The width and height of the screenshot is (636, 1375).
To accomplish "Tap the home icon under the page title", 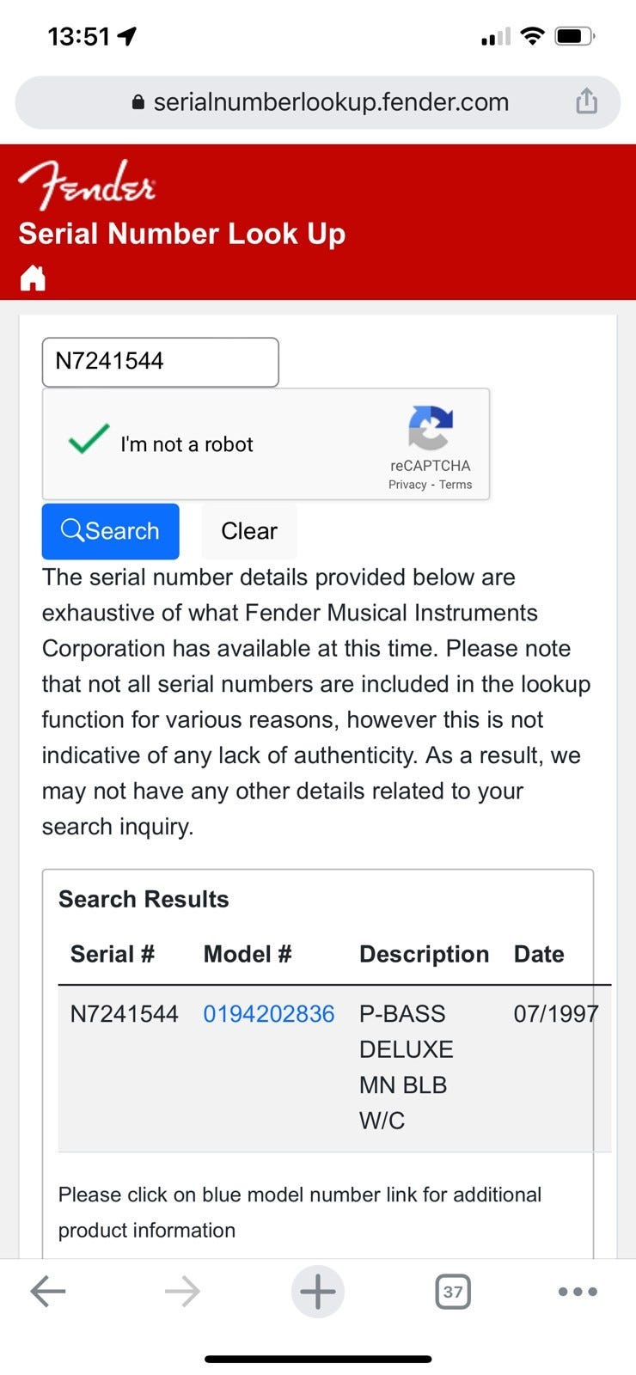I will [x=33, y=278].
